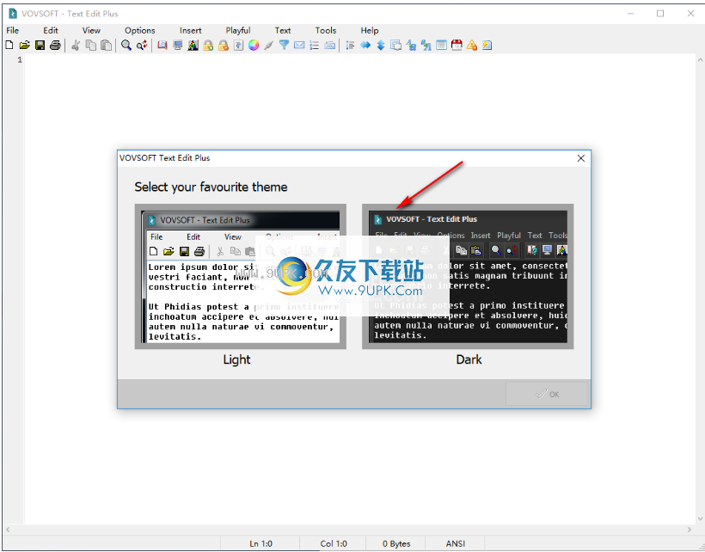Click the New file icon
705x552 pixels.
pos(9,45)
